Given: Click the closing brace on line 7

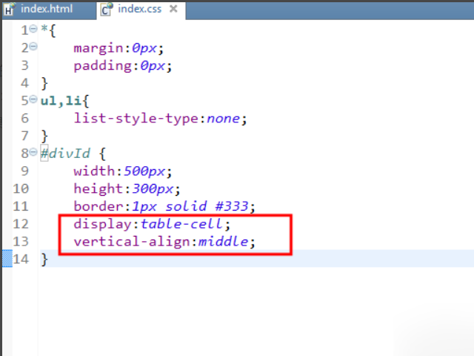Looking at the screenshot, I should [44, 136].
